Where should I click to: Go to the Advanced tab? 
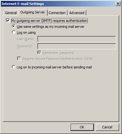(x=77, y=13)
